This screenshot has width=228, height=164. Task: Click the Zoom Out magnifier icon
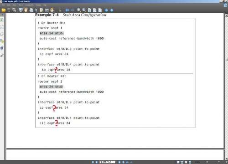tap(84, 10)
